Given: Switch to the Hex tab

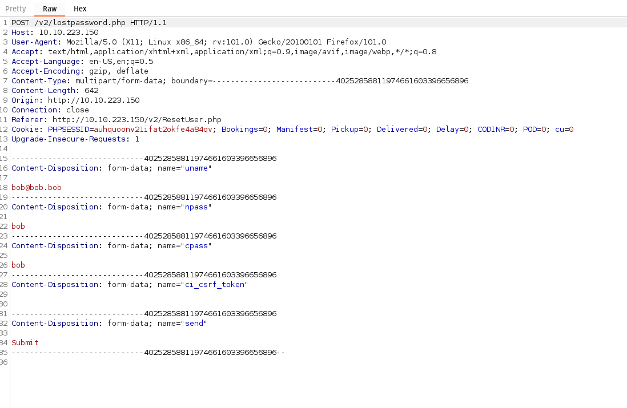Looking at the screenshot, I should click(x=80, y=9).
